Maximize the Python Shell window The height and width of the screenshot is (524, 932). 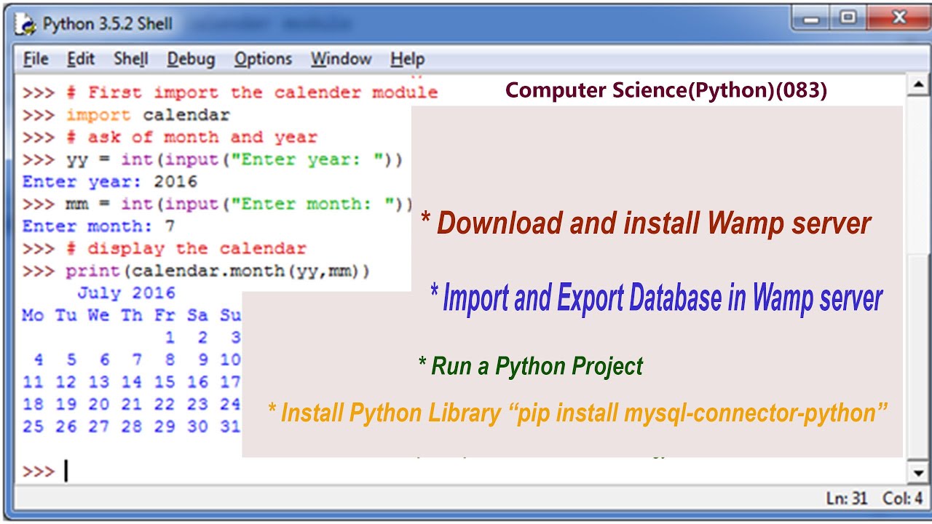point(848,18)
